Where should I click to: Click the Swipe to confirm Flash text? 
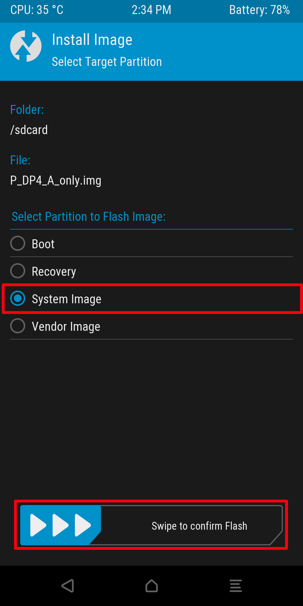(199, 526)
